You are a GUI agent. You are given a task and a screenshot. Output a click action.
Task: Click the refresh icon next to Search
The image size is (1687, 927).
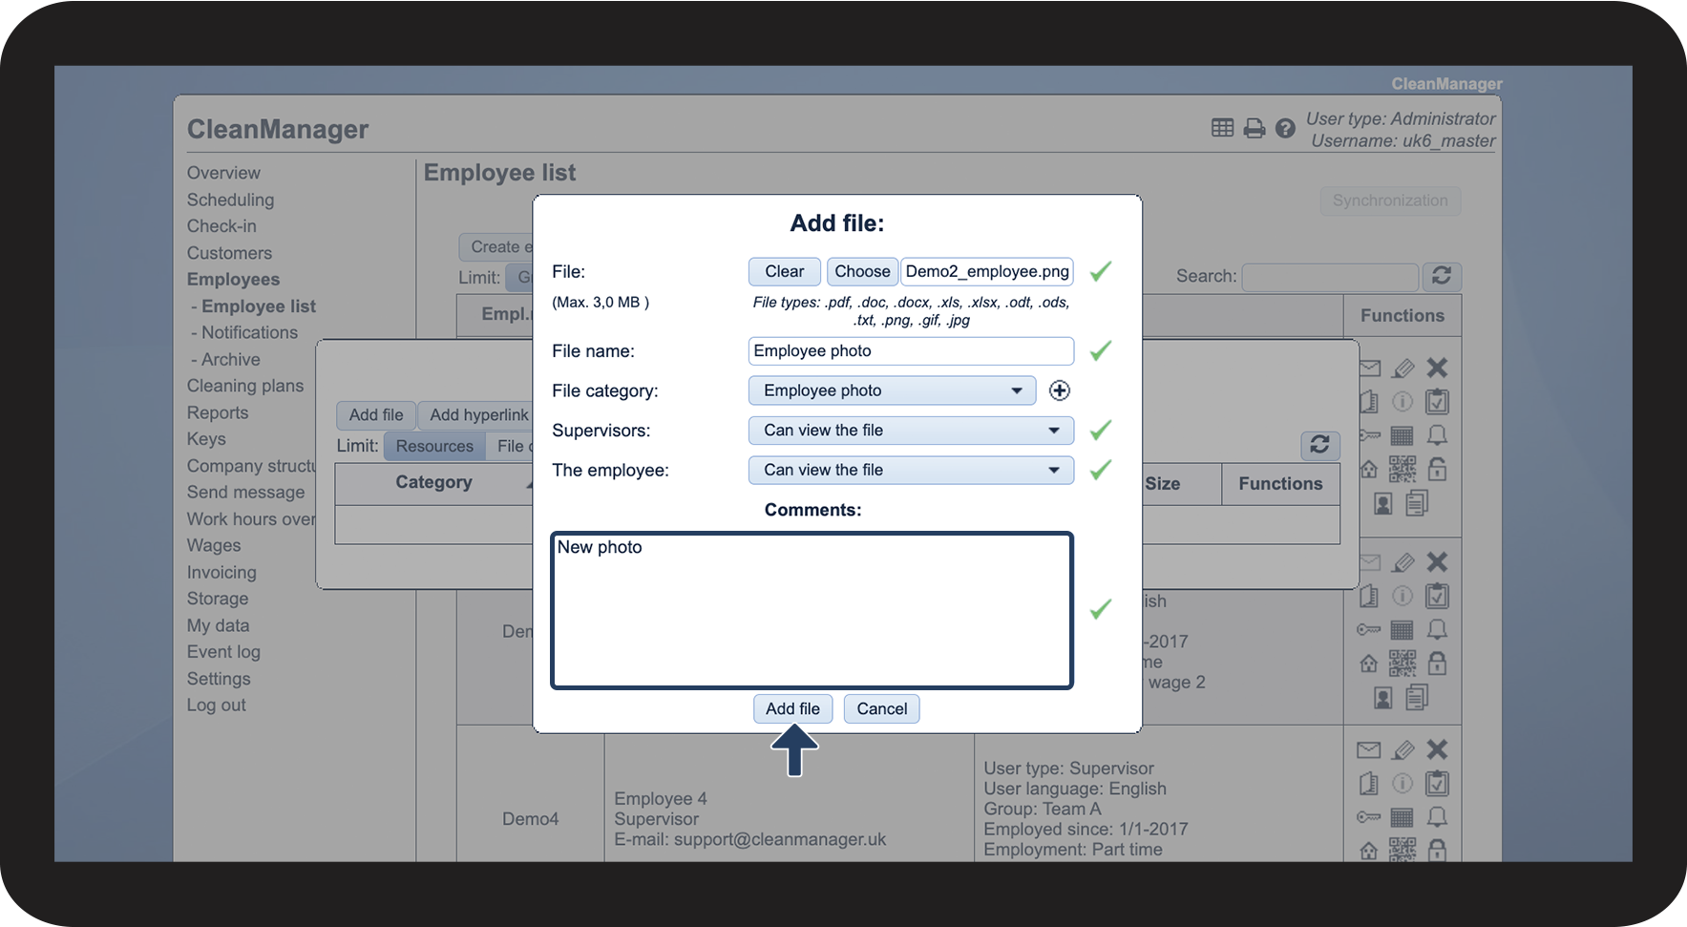pos(1441,276)
